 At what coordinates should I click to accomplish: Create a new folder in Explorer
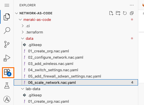[x=118, y=13]
